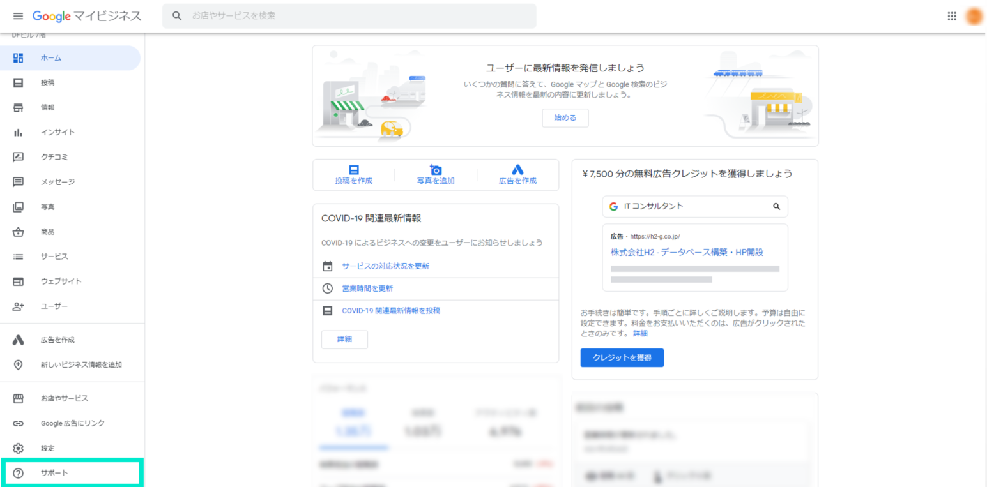Open サービスの対応状況を更新 link
The height and width of the screenshot is (487, 987).
click(386, 266)
